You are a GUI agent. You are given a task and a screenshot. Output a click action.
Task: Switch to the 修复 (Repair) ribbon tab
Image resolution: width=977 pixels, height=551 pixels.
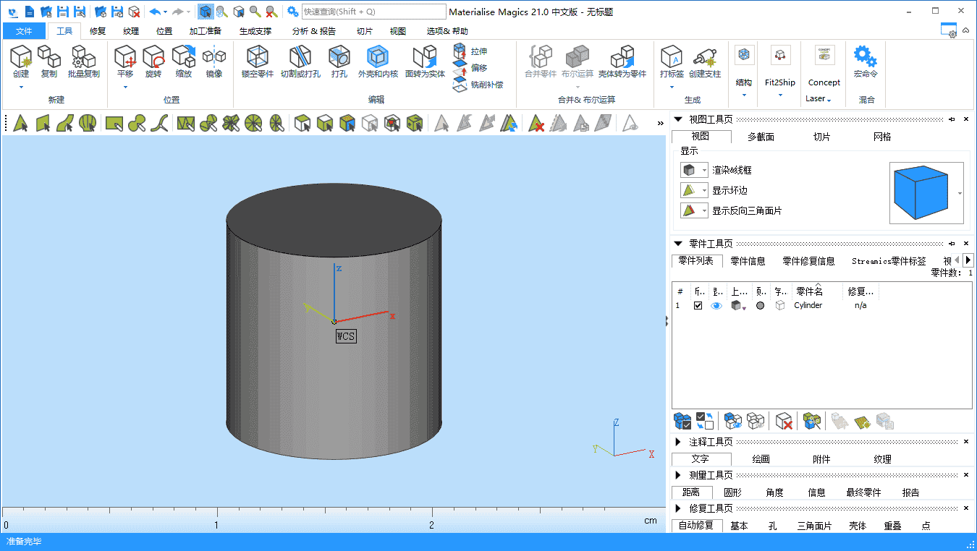pyautogui.click(x=98, y=31)
